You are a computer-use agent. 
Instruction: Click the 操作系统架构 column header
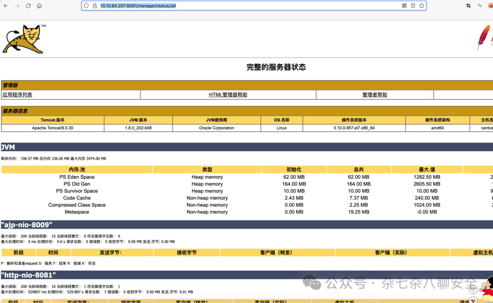pos(437,120)
